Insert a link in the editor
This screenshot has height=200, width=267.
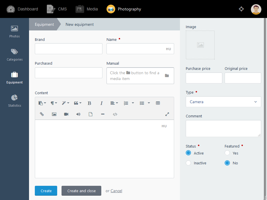42,114
